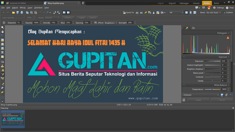Adjust the Contrast slider
Viewport: 235px width, 132px height.
[x=212, y=77]
